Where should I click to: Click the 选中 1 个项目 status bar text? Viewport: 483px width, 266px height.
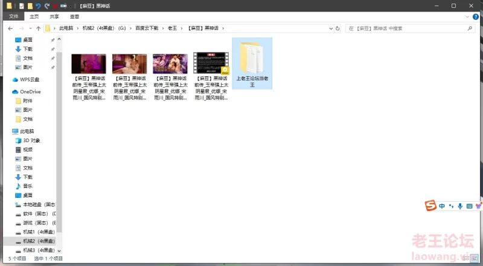[48, 259]
